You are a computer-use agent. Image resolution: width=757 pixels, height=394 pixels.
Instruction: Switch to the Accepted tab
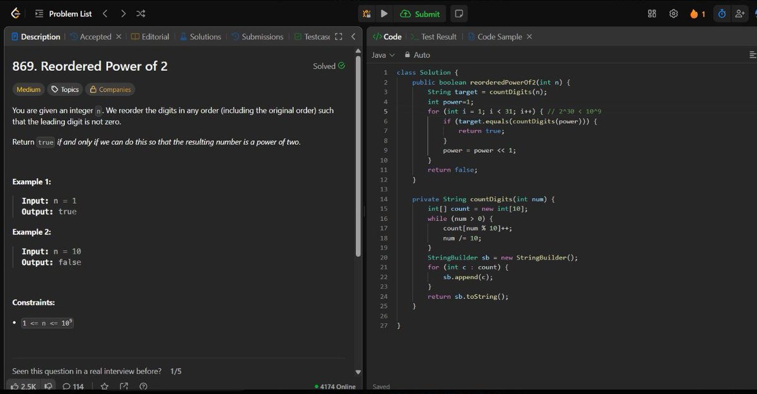(90, 37)
